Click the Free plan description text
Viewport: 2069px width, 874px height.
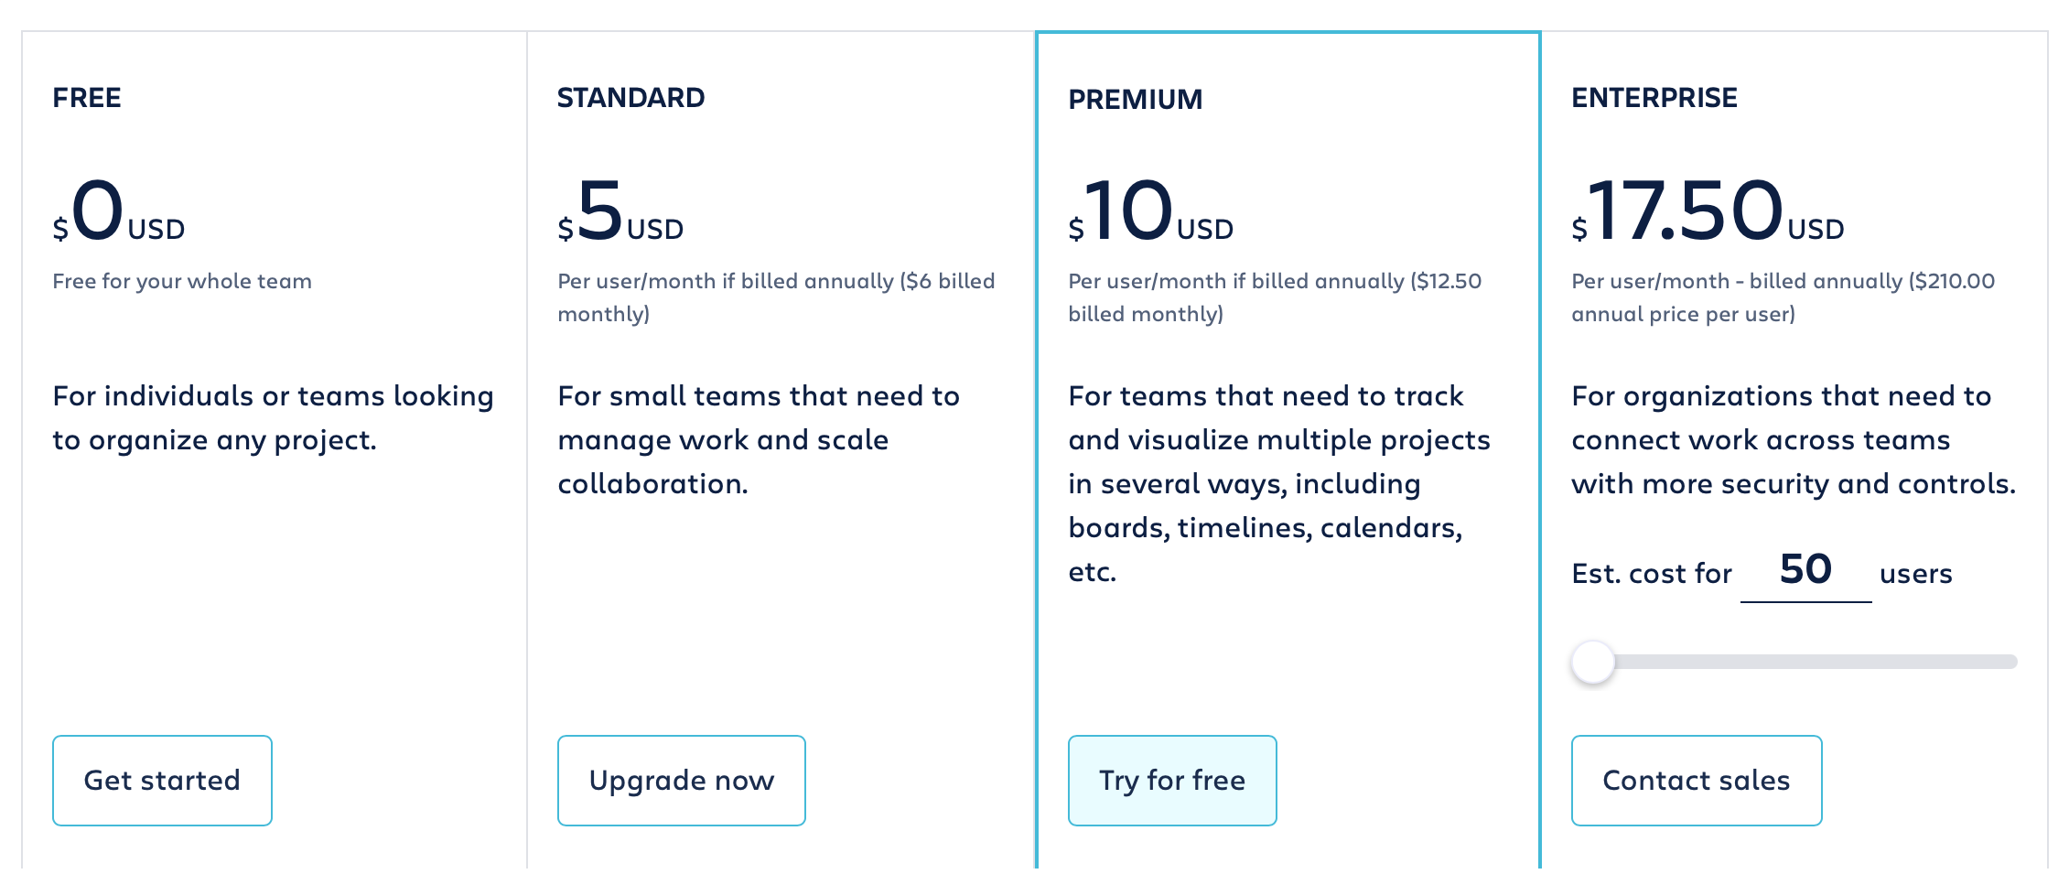pos(273,417)
